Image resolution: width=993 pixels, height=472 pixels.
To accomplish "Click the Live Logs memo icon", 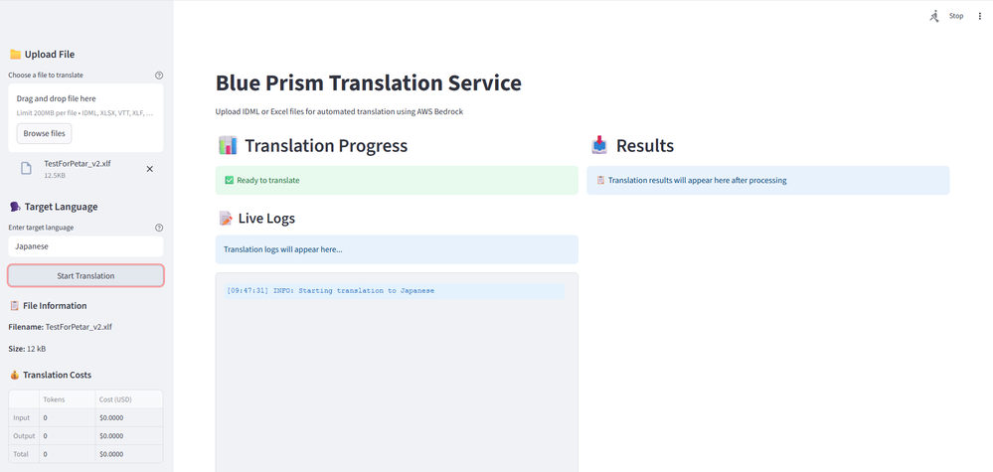I will click(x=226, y=218).
